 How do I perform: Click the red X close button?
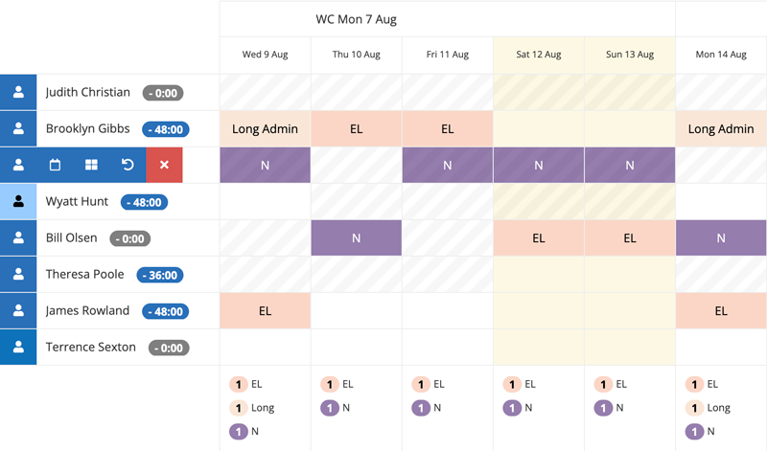click(x=164, y=165)
